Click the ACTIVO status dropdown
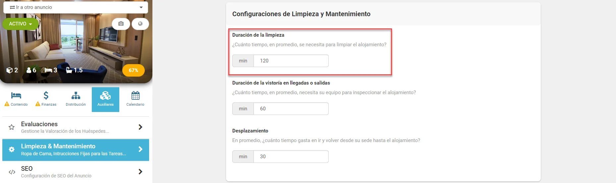Viewport: 616px width, 183px height. pos(21,24)
